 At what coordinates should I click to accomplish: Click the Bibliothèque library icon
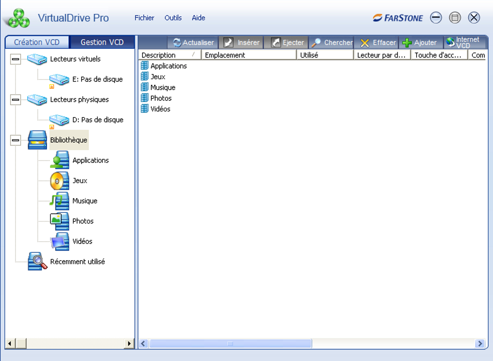pyautogui.click(x=37, y=140)
